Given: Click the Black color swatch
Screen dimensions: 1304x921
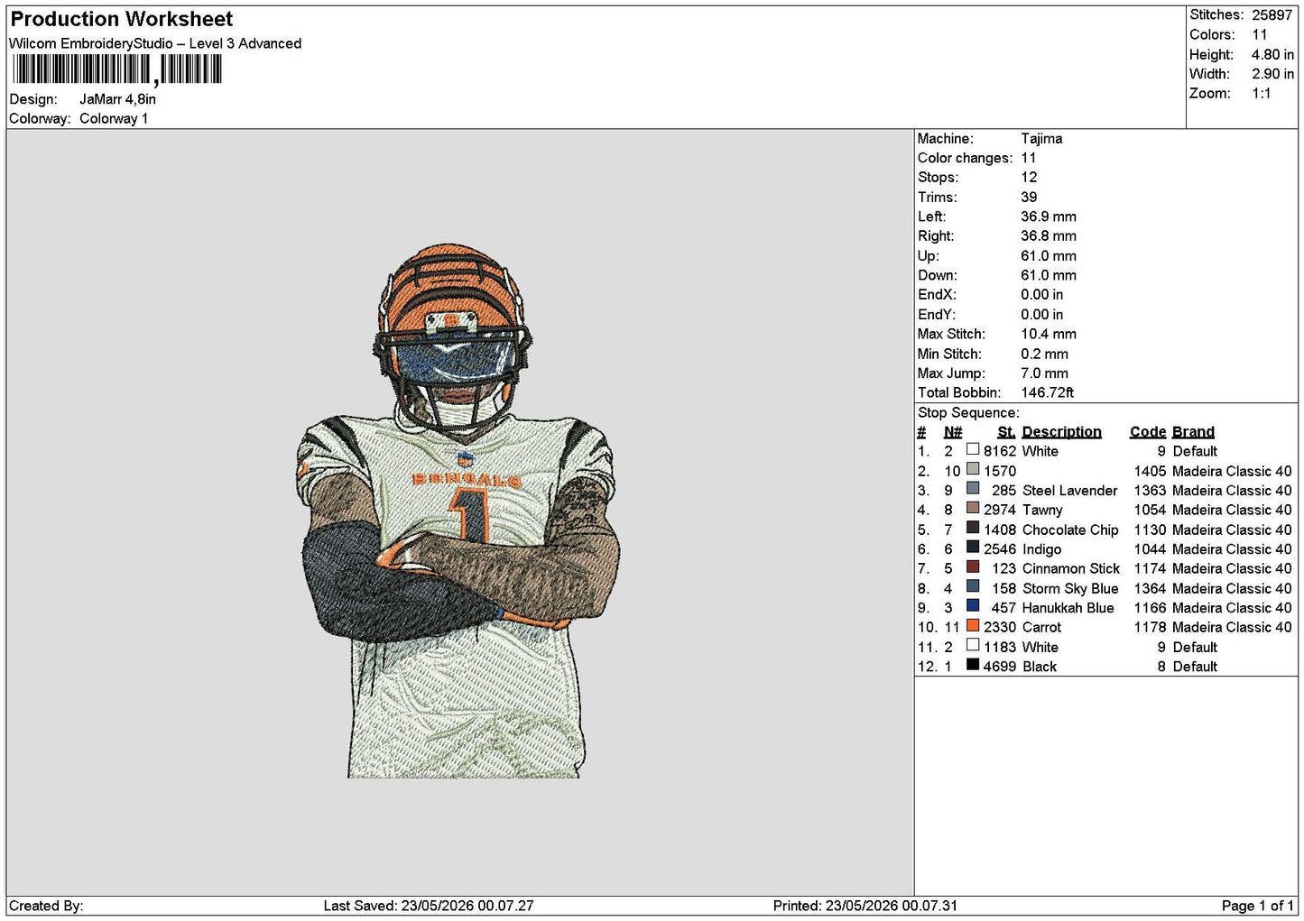Looking at the screenshot, I should click(x=973, y=665).
